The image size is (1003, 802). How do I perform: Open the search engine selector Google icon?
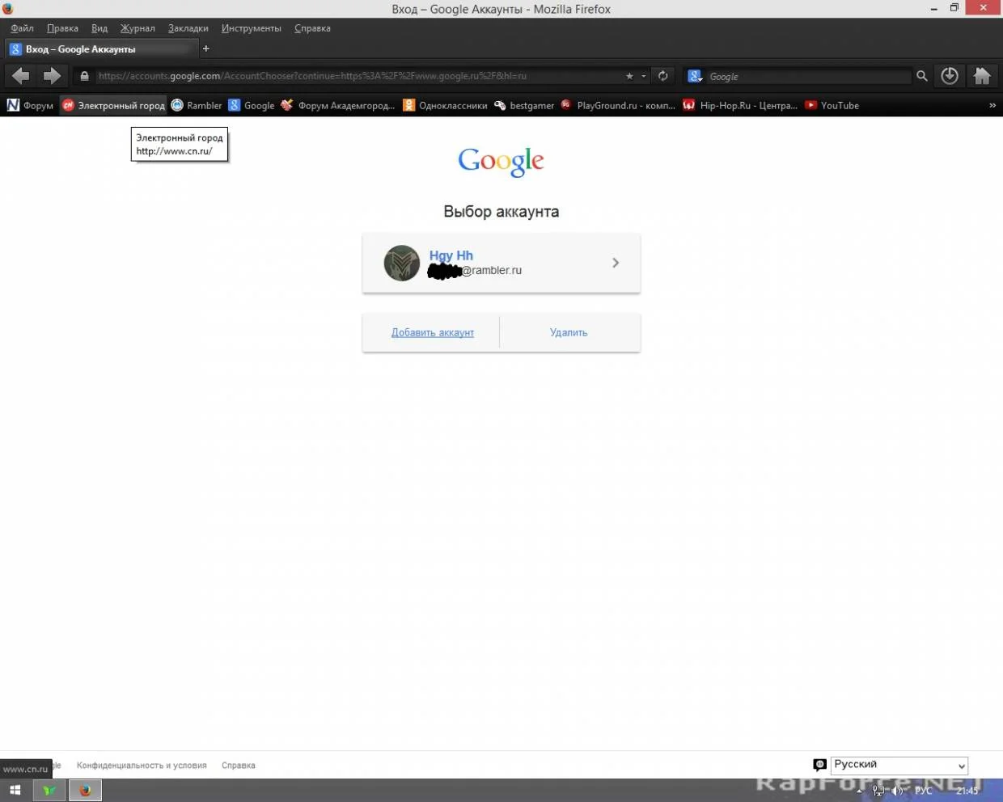coord(695,76)
